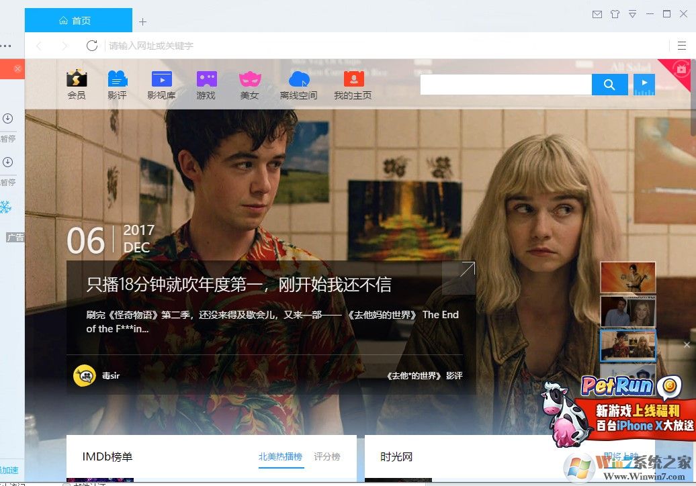The width and height of the screenshot is (696, 486).
Task: Open the mail envelope icon in title bar
Action: point(597,15)
